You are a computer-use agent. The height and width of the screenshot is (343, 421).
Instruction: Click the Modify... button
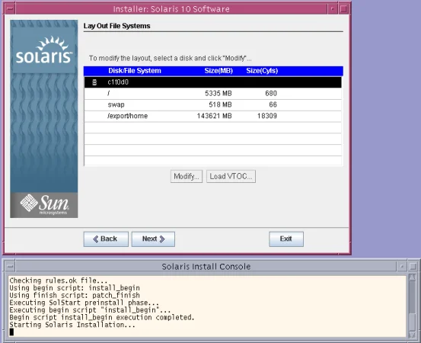[187, 176]
